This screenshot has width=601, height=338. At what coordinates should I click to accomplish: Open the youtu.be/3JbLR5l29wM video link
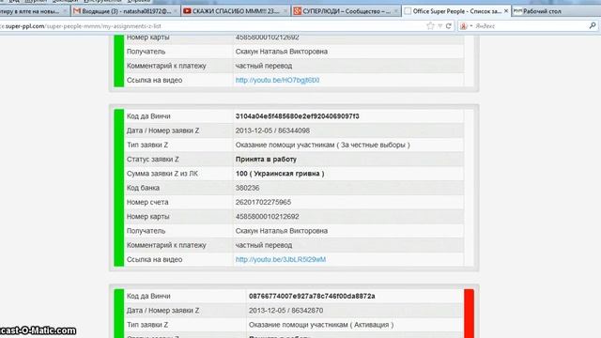point(281,259)
